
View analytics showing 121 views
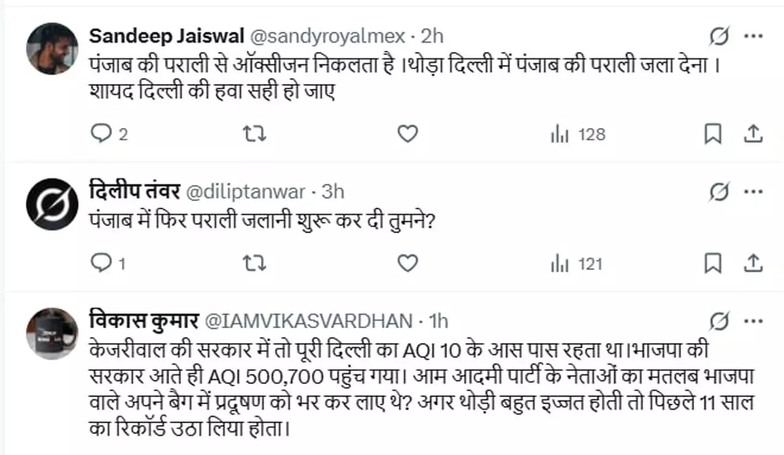pos(576,264)
